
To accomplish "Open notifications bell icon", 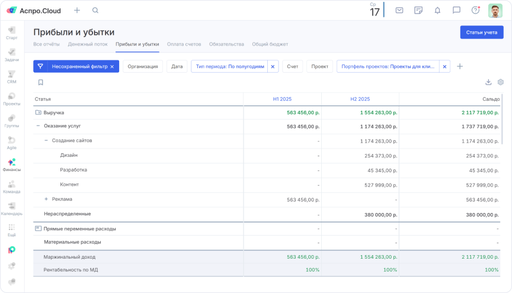I will 437,10.
